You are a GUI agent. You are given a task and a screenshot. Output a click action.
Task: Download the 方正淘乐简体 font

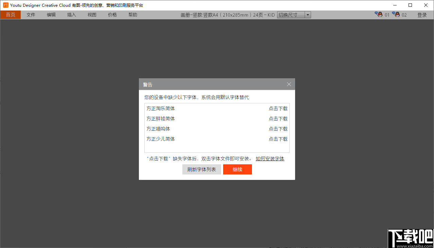tap(278, 108)
